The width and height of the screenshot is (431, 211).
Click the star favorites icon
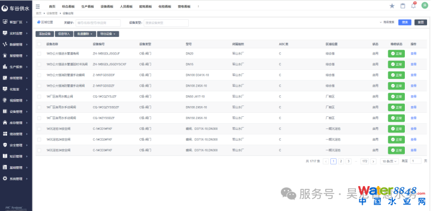click(392, 6)
